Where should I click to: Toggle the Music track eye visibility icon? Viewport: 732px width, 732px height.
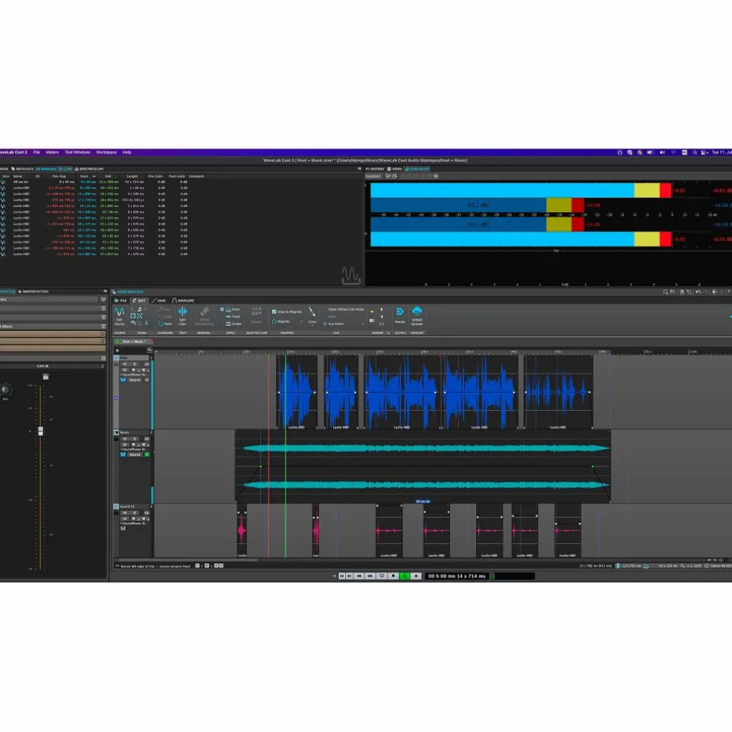click(147, 438)
